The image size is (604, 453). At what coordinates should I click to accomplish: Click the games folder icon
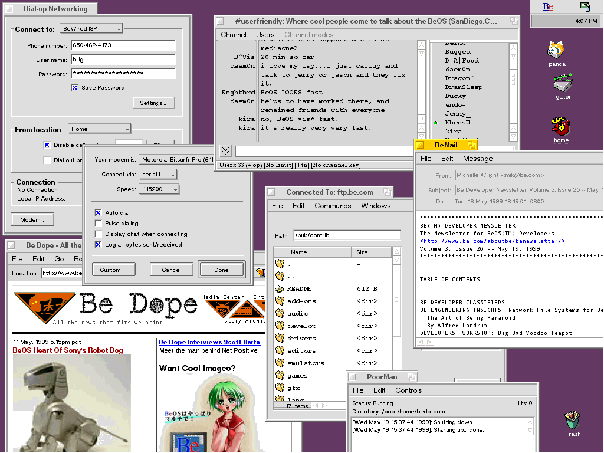tap(280, 375)
